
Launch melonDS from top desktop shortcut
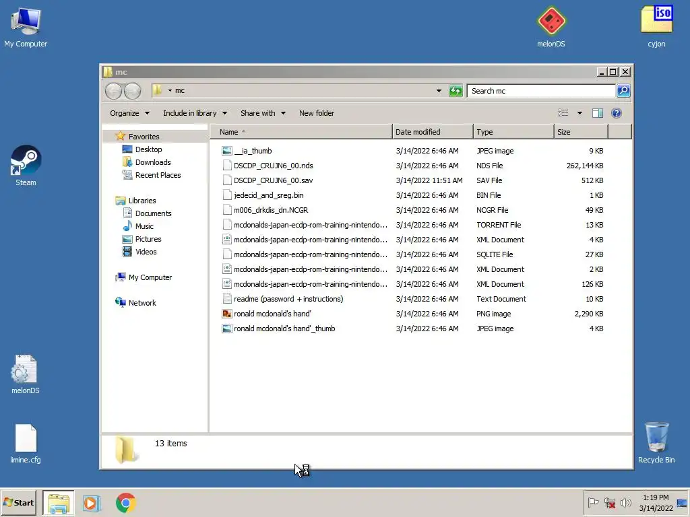551,27
